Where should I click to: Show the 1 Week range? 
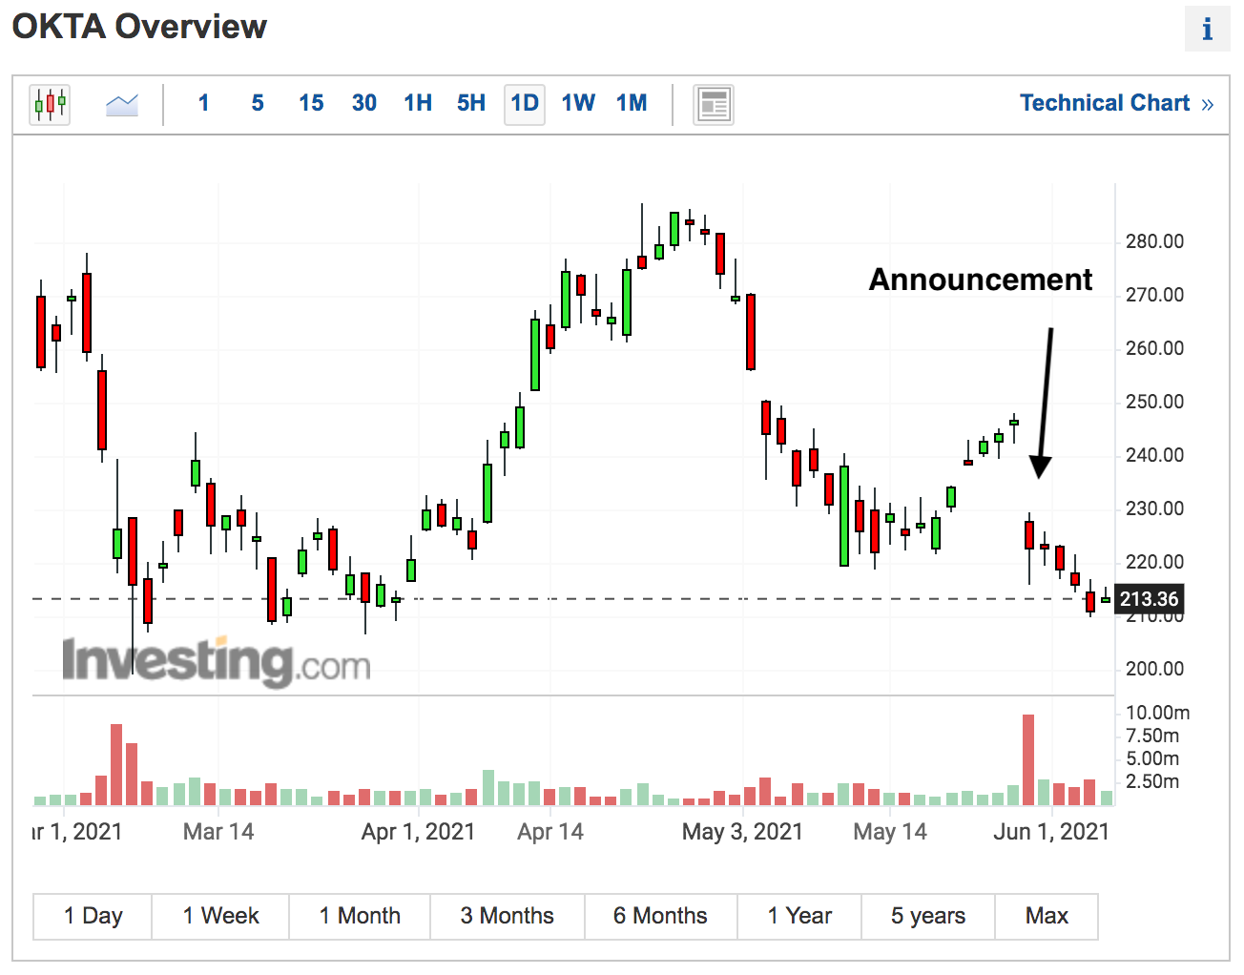click(220, 916)
